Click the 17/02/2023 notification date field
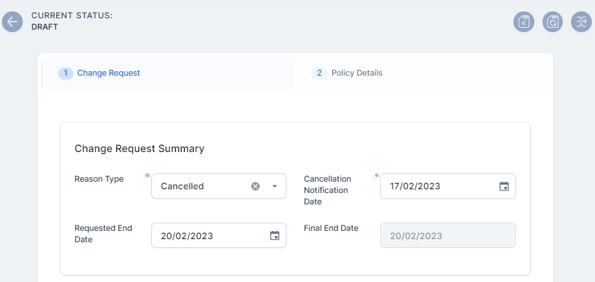The image size is (595, 282). point(436,186)
